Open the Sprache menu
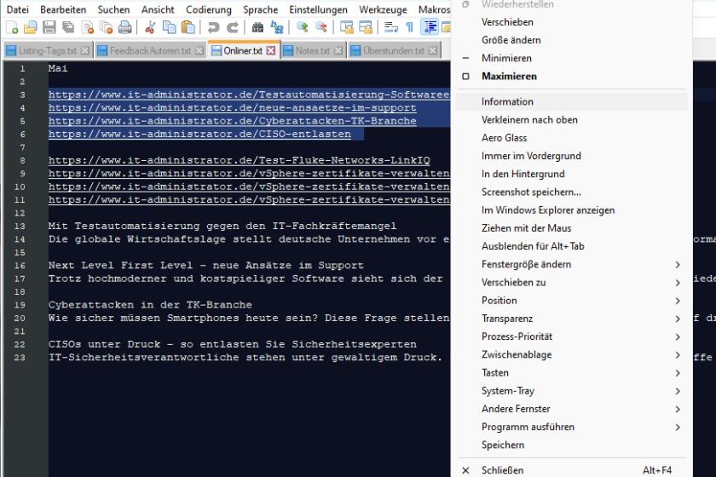The height and width of the screenshot is (477, 716). 260,9
